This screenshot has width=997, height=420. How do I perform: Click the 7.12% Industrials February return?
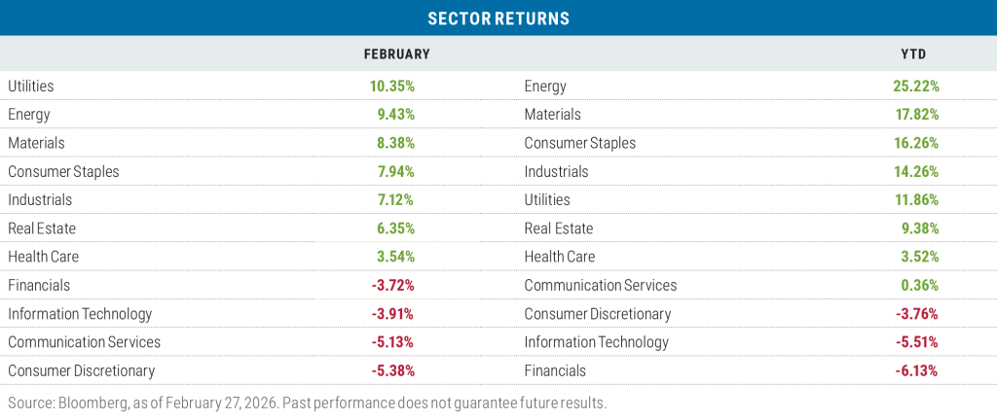click(x=394, y=199)
